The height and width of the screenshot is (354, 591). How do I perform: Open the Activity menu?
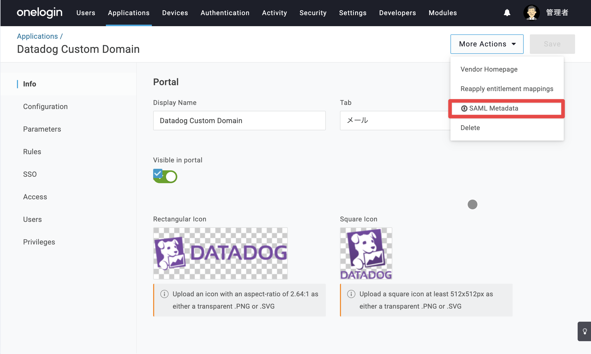click(x=274, y=13)
